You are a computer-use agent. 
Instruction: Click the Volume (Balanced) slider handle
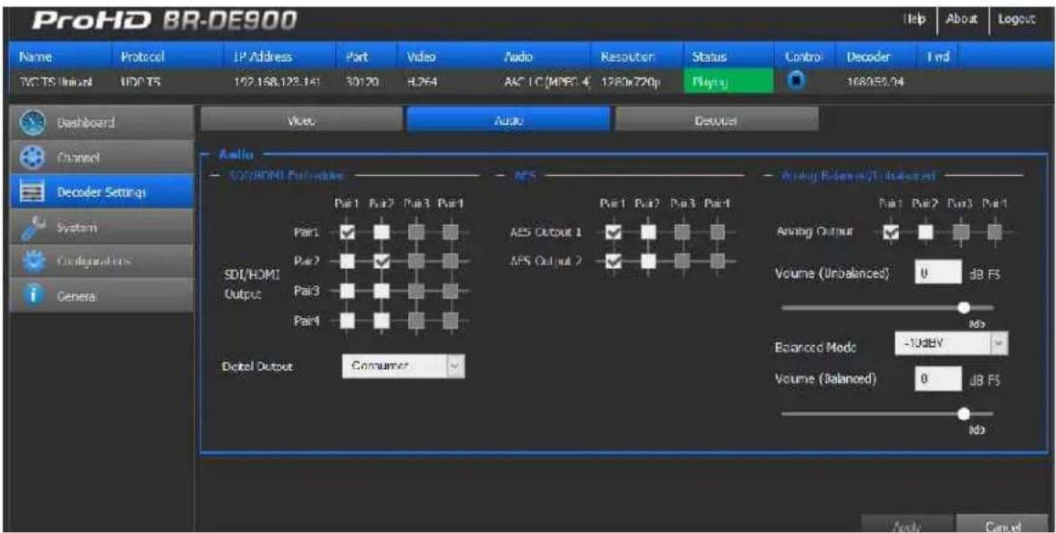(x=964, y=414)
